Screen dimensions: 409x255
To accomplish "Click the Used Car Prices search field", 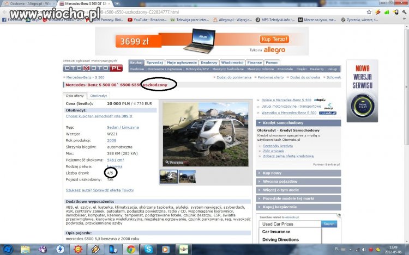I will [290, 224].
